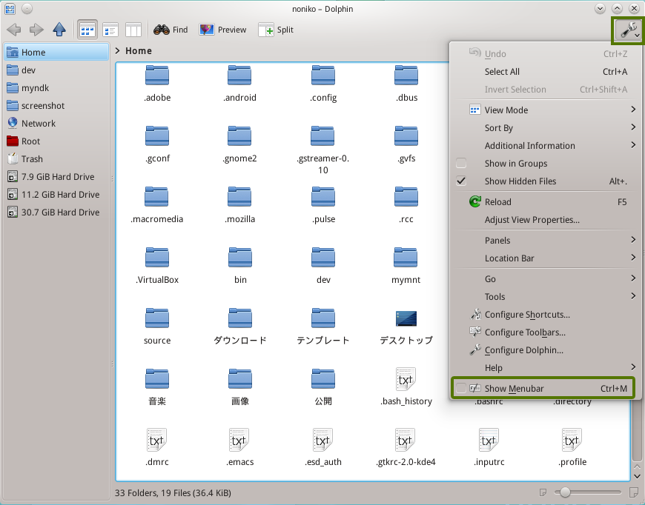Switch to Columns view mode
This screenshot has width=645, height=505.
click(133, 30)
